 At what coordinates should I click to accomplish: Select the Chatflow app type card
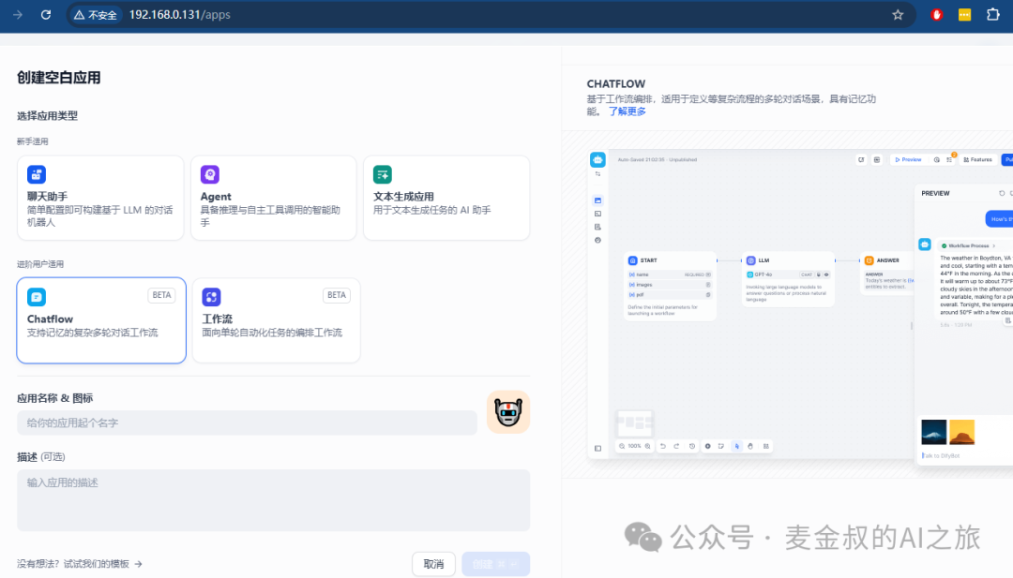pos(101,320)
